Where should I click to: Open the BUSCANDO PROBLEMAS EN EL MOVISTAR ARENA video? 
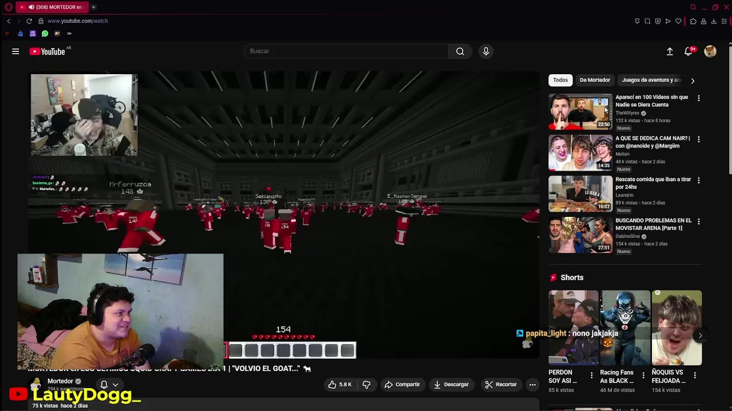654,224
